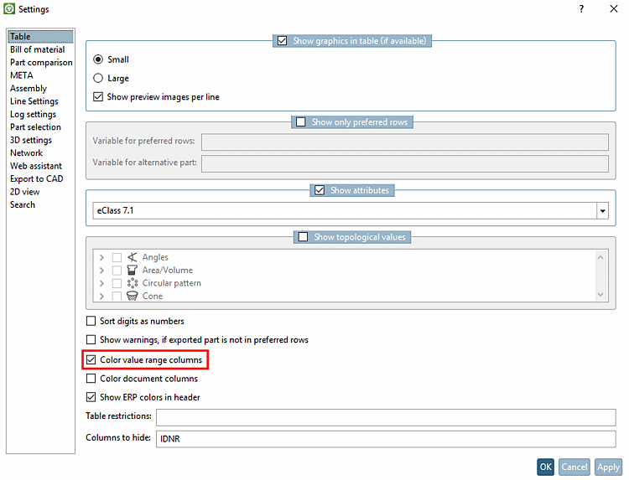Click the Circular pattern icon
This screenshot has height=480, width=629.
[132, 283]
